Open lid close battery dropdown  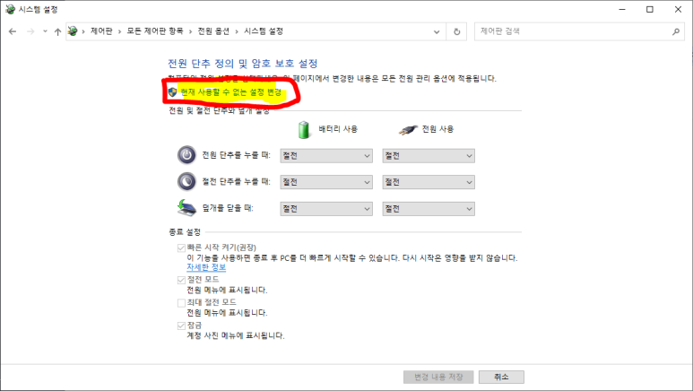(x=326, y=209)
